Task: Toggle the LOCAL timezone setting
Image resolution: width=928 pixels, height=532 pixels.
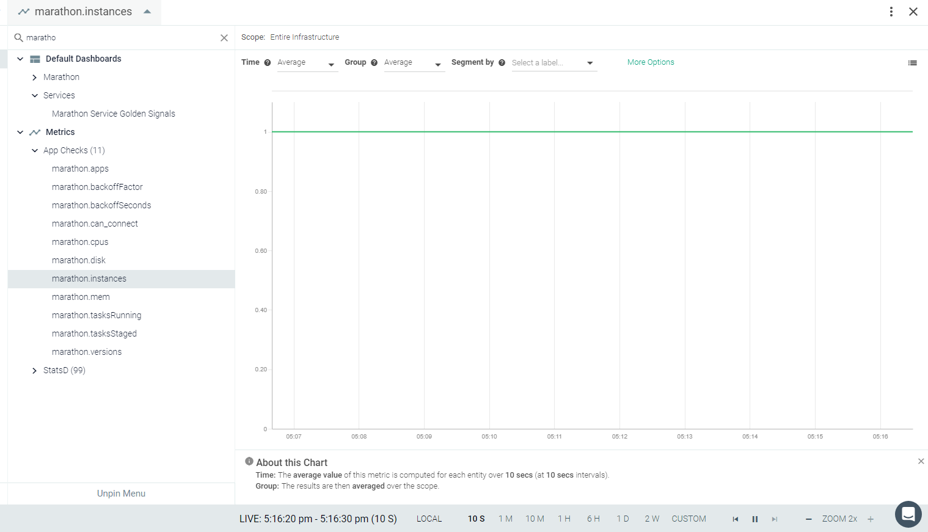Action: (429, 519)
